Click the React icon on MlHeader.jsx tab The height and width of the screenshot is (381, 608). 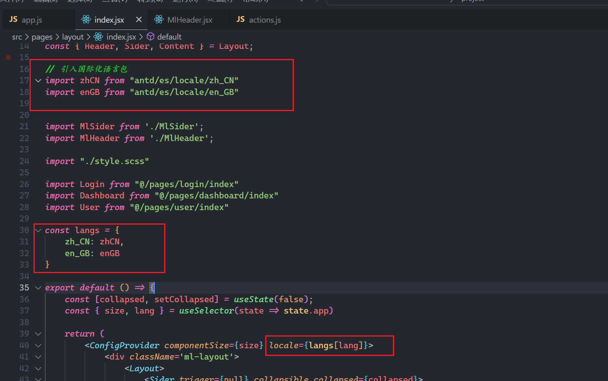point(159,19)
